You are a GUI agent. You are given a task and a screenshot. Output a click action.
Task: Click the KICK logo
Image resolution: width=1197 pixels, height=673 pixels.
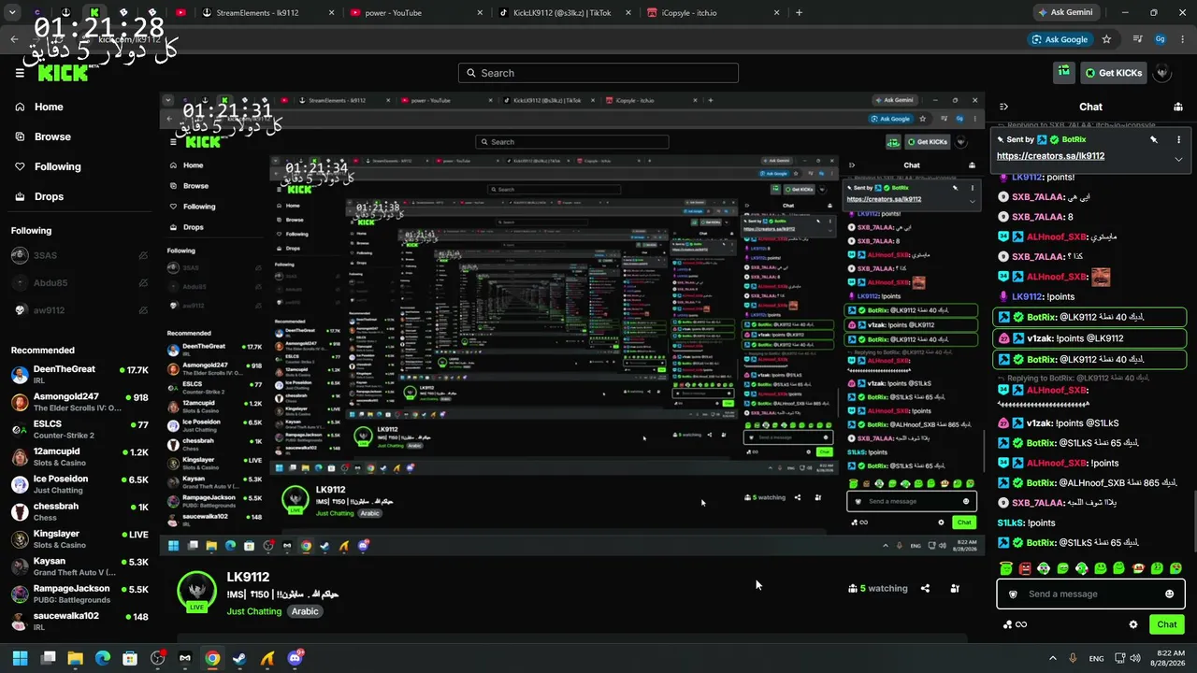tap(63, 73)
